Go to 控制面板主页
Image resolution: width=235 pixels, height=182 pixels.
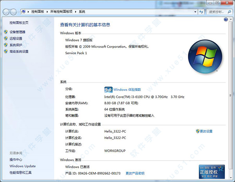(x=19, y=23)
